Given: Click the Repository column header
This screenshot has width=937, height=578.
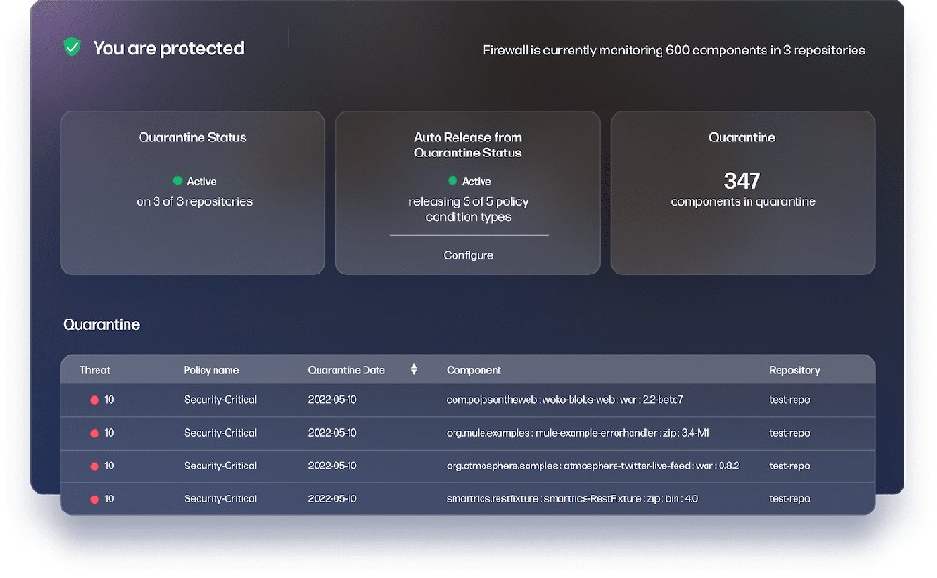Looking at the screenshot, I should [x=795, y=370].
